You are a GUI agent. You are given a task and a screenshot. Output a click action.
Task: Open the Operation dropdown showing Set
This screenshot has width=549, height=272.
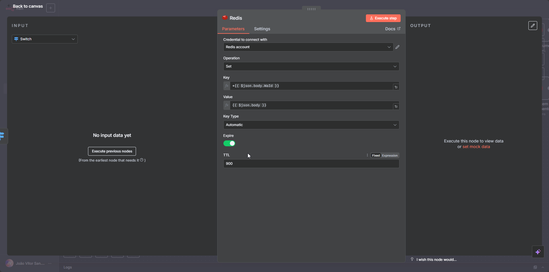311,66
